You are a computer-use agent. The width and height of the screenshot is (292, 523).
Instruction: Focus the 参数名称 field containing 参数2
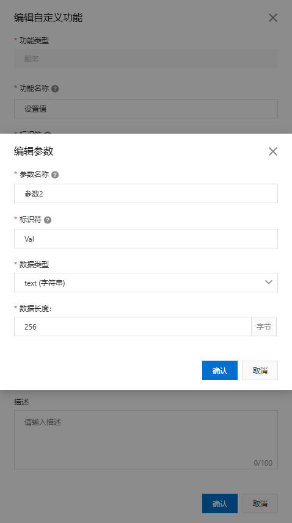coord(146,193)
